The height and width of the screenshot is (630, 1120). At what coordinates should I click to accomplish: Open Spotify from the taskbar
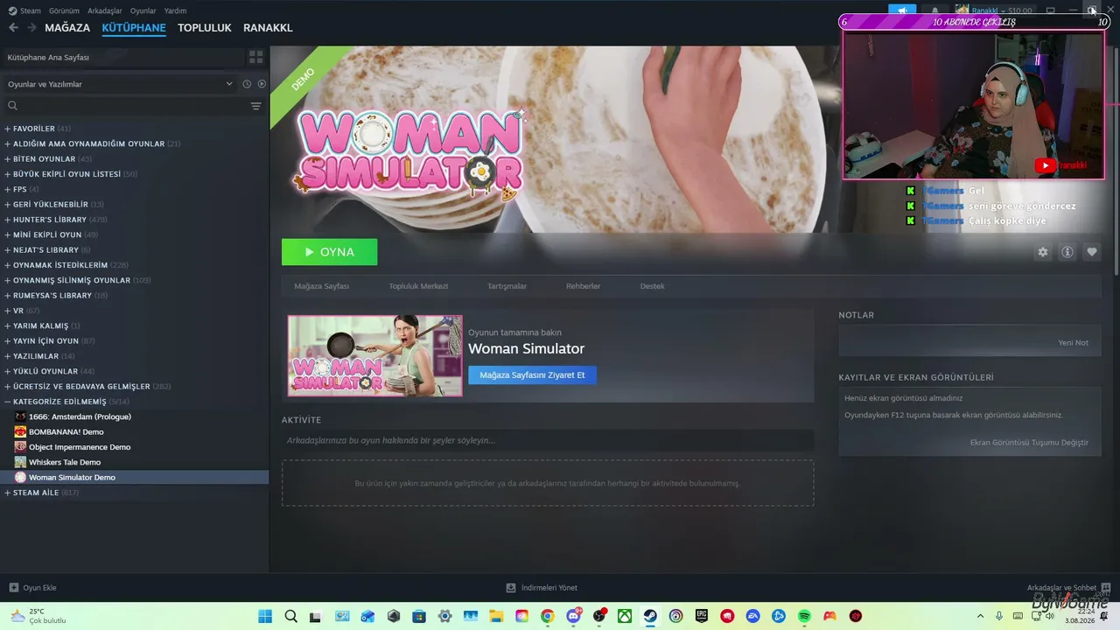point(804,616)
